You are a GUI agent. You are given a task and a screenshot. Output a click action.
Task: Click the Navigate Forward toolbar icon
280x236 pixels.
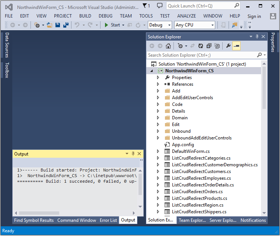point(25,25)
